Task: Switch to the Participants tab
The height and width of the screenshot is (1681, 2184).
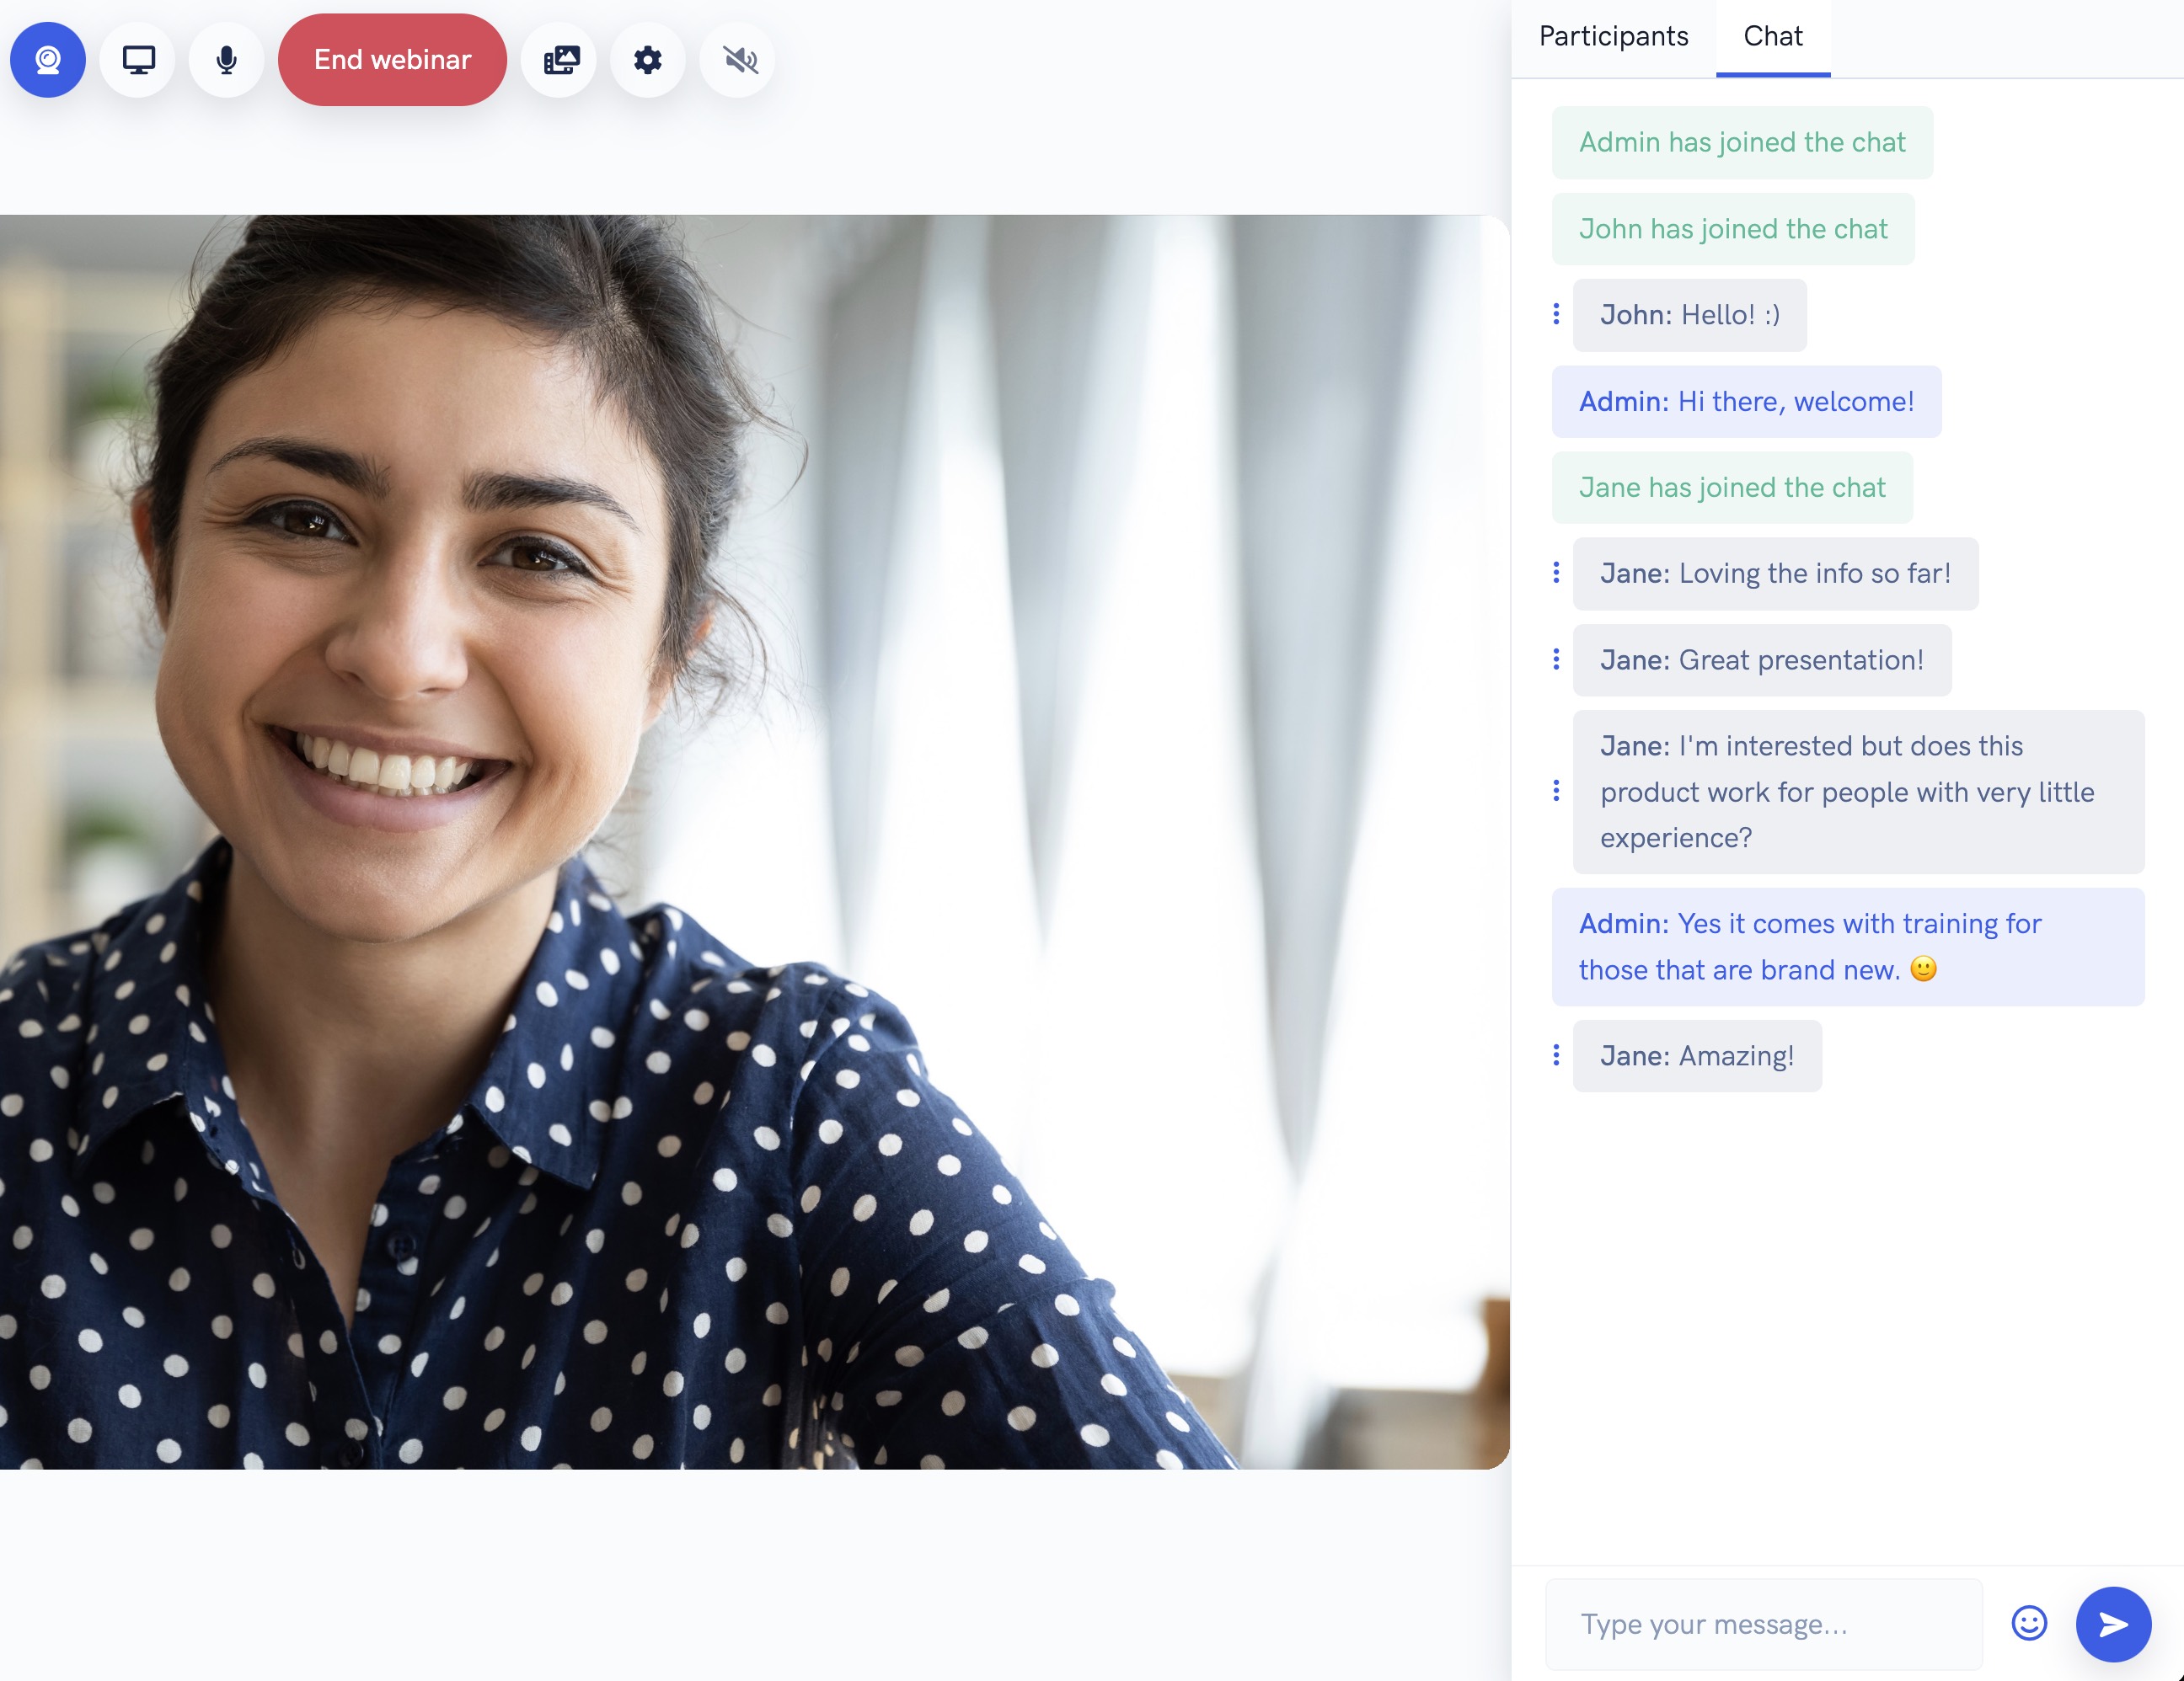Action: [x=1613, y=37]
